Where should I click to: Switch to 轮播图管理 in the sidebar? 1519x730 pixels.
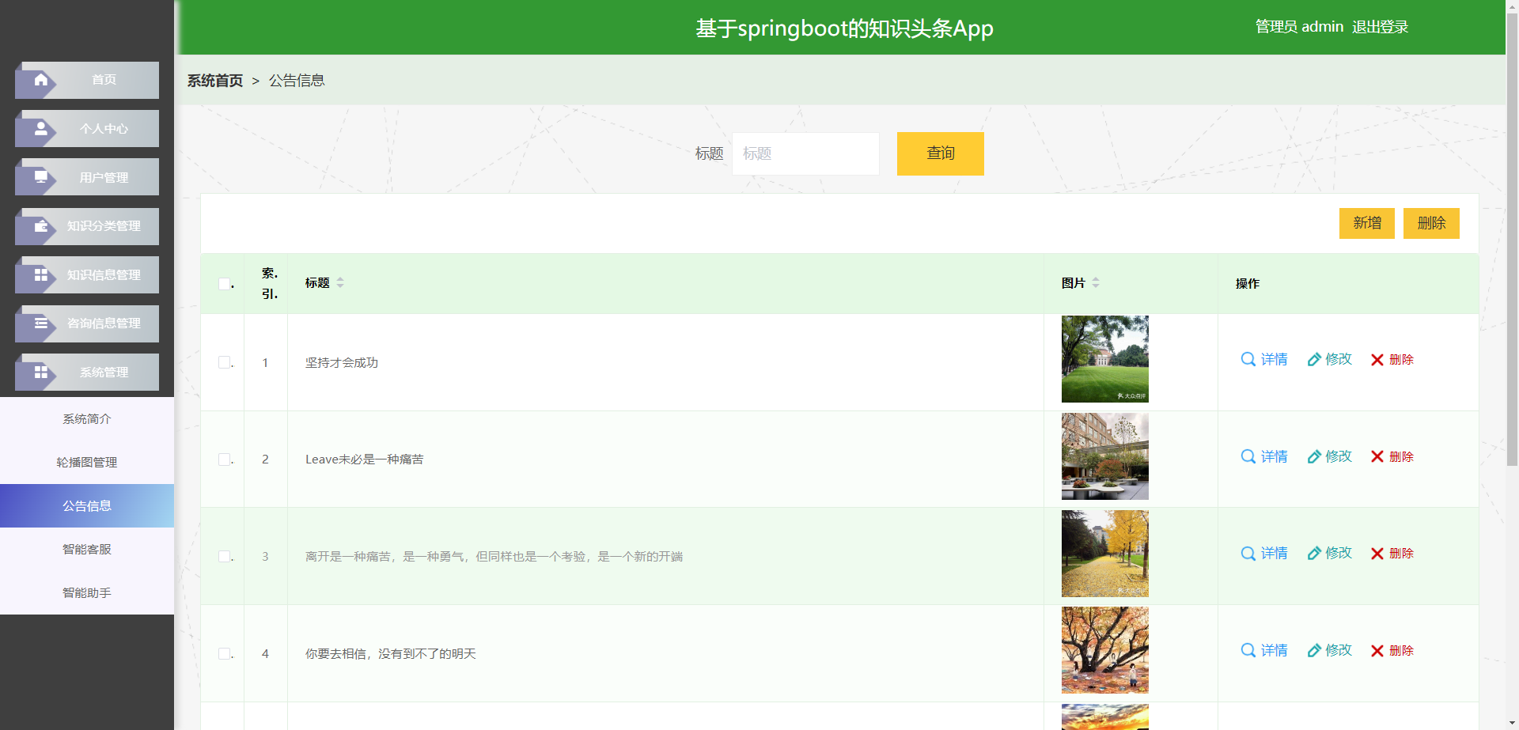[87, 462]
